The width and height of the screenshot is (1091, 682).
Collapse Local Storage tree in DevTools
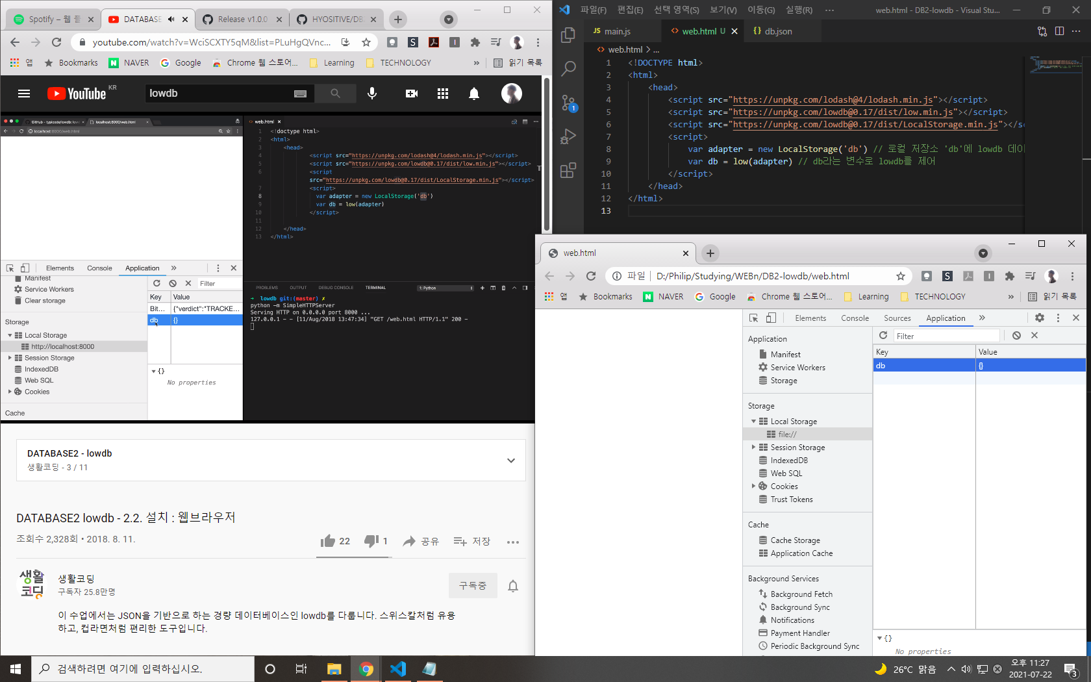(753, 422)
